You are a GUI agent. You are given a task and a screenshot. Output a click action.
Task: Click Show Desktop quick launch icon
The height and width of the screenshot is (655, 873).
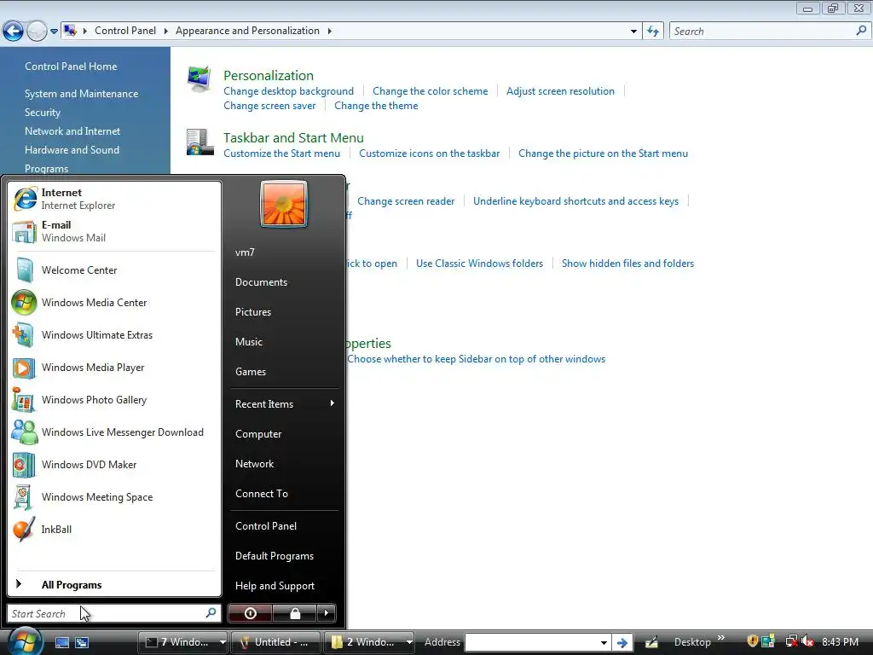tap(61, 642)
